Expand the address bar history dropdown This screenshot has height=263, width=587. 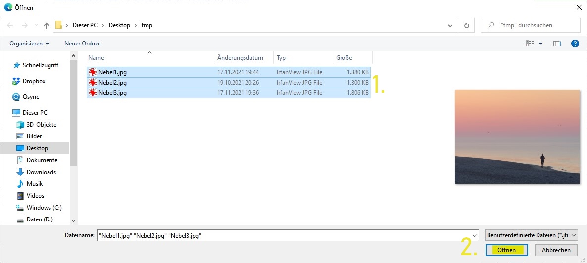tap(450, 25)
